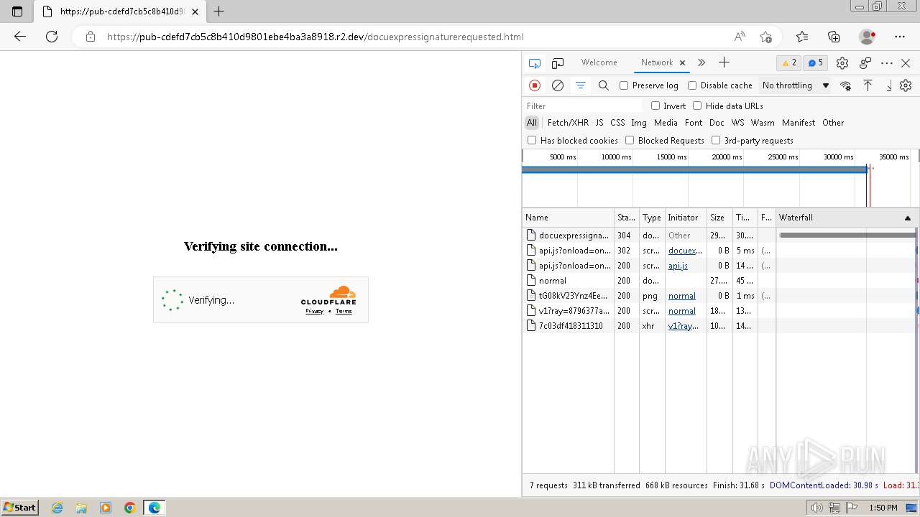
Task: Clear the network log
Action: 558,85
